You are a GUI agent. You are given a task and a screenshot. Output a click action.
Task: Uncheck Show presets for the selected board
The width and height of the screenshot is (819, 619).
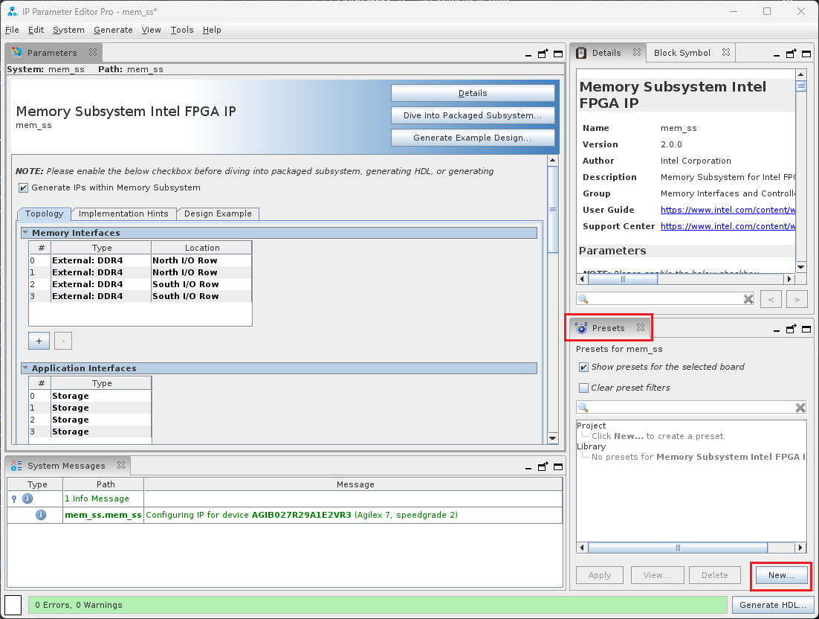[583, 367]
